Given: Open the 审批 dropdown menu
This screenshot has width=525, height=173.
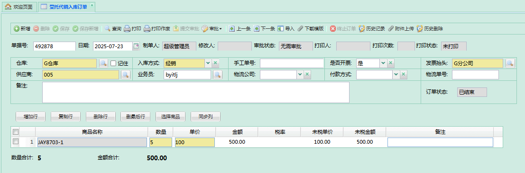Looking at the screenshot, I should (212, 29).
